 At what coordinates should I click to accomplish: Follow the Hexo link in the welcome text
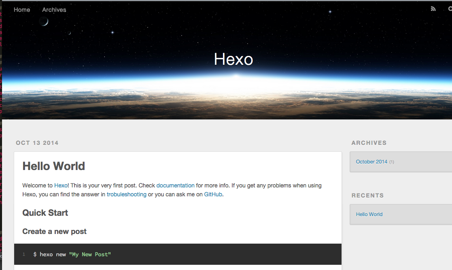pyautogui.click(x=61, y=185)
